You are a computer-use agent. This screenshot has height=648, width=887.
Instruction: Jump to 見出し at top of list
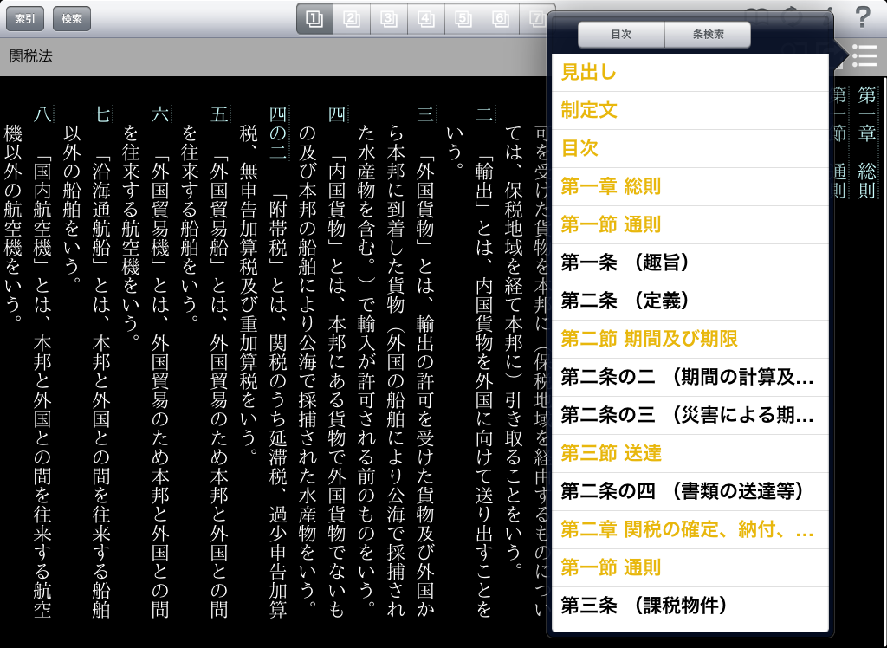[690, 73]
